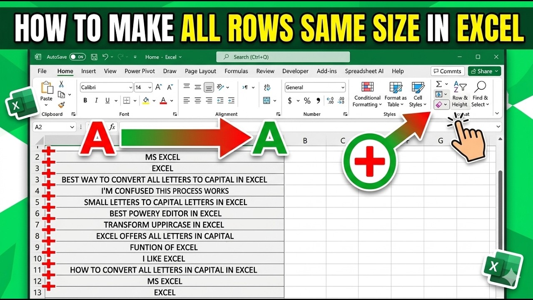533x300 pixels.
Task: Click the Align Right icon
Action: [209, 100]
